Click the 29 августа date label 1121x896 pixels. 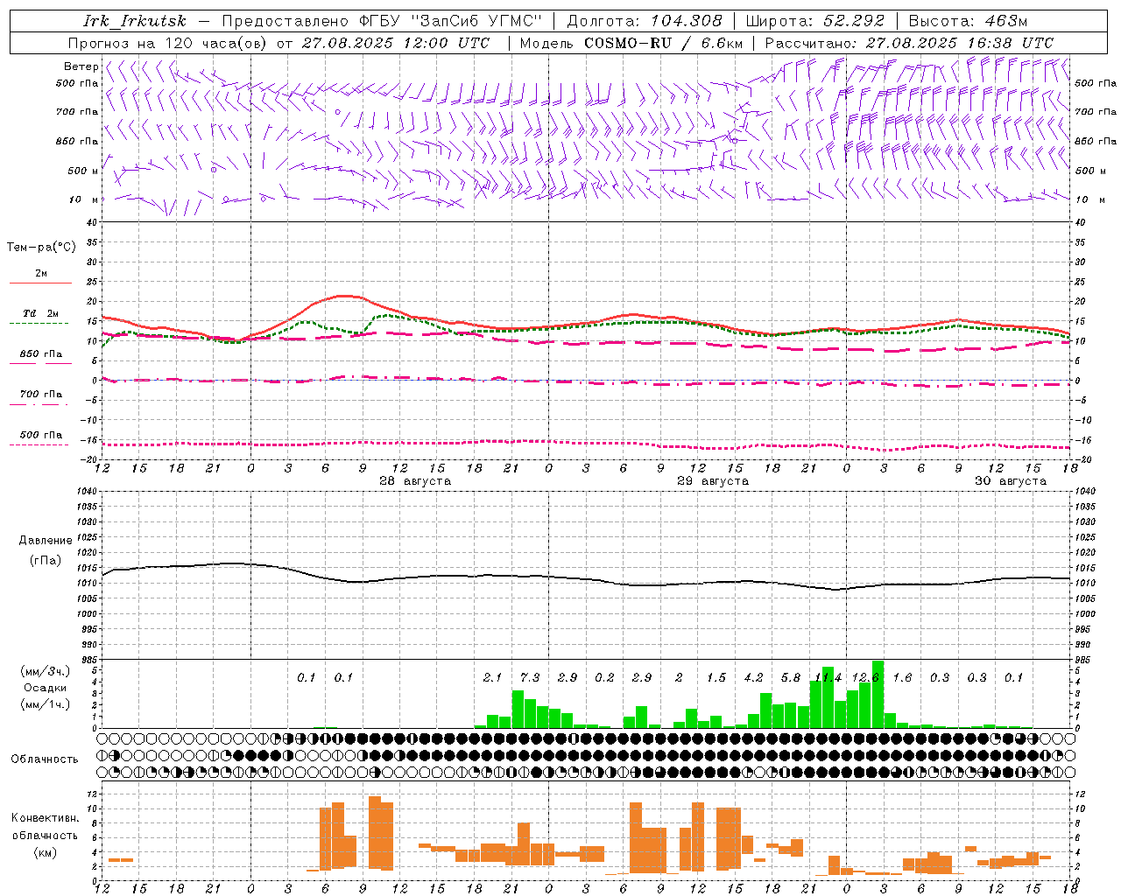[713, 481]
